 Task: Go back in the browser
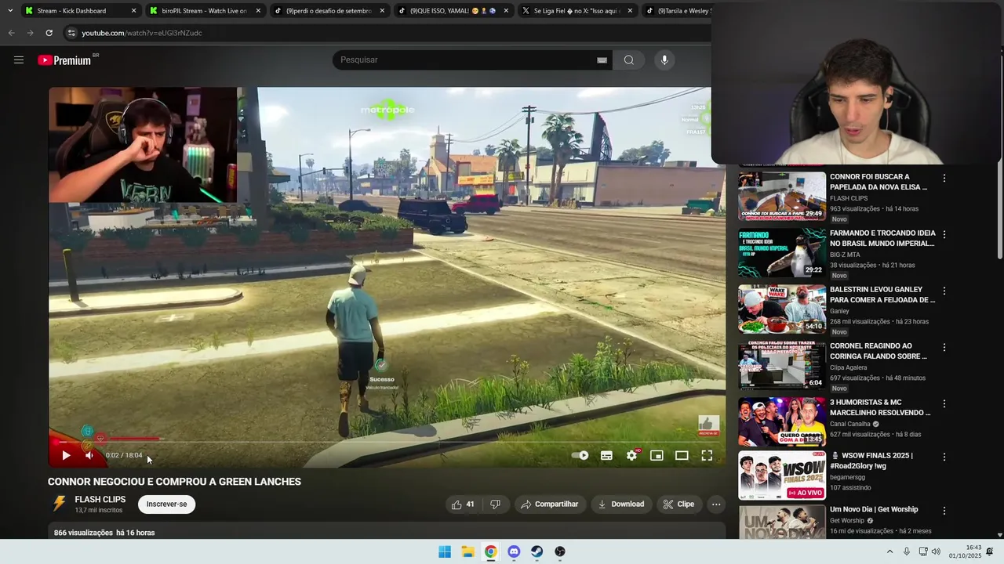[11, 33]
